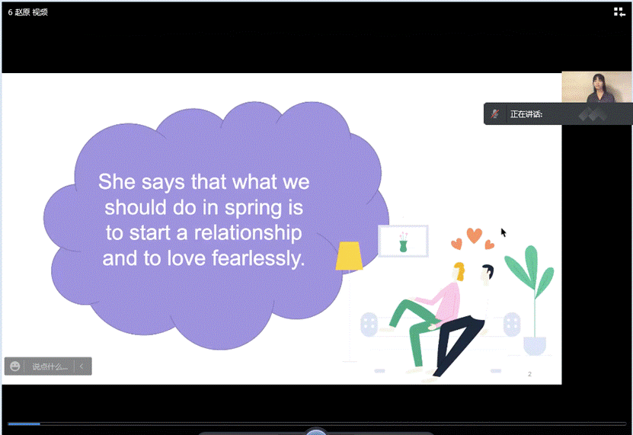Click the diamond logo in speaking bar
The width and height of the screenshot is (633, 435).
594,114
